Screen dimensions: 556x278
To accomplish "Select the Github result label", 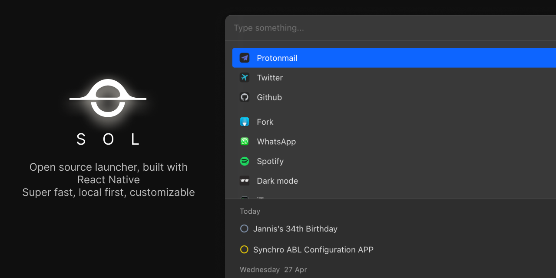I will [269, 97].
